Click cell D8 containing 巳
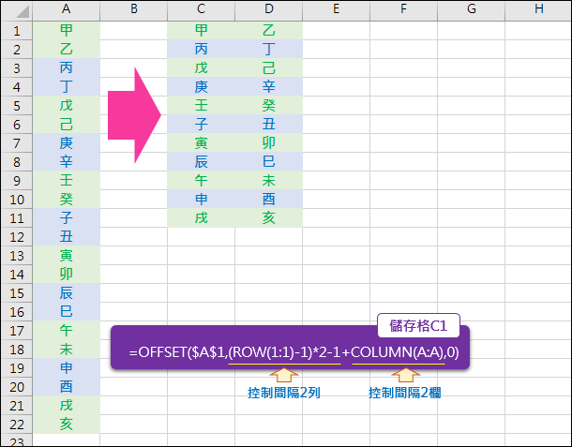572x447 pixels. click(x=268, y=161)
